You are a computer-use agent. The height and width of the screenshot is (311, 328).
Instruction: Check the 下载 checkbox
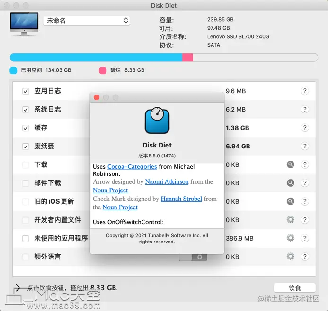click(26, 165)
